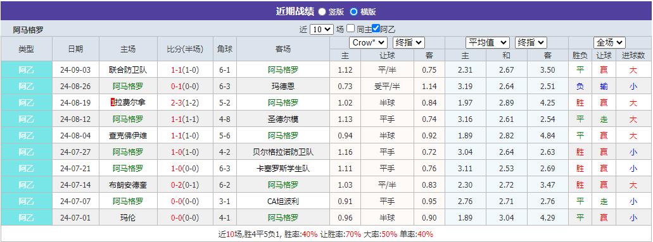Click the 输 handicap result on 24-08-26
Viewport: 653px width, 242px height.
[604, 87]
